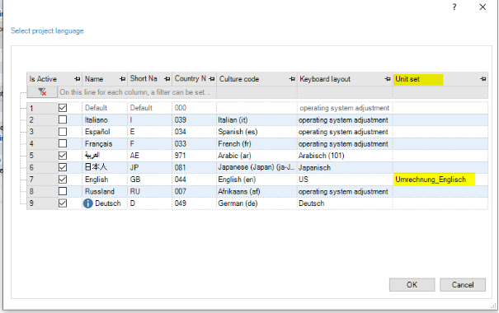Pin the Name column header
499x313 pixels.
122,79
